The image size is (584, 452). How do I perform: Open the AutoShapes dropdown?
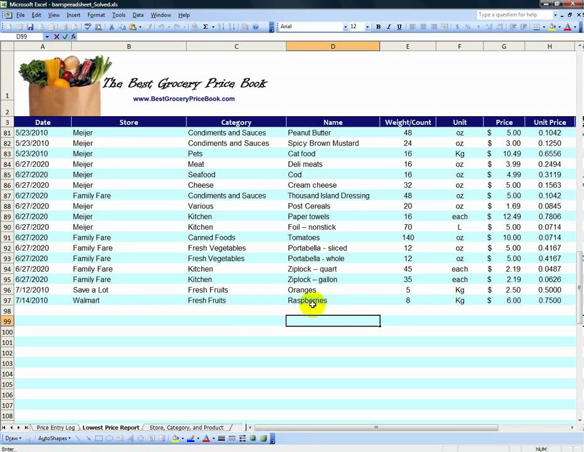[55, 439]
